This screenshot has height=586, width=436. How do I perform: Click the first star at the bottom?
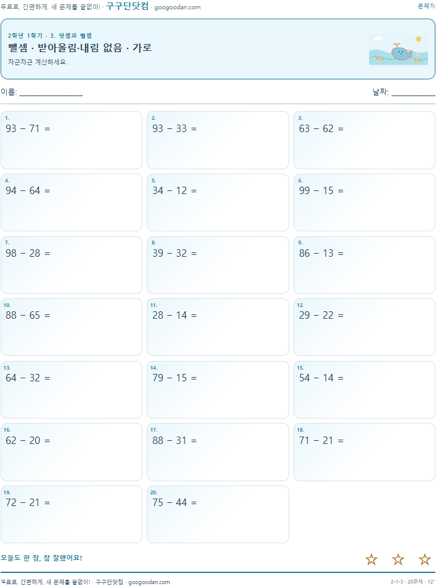372,559
